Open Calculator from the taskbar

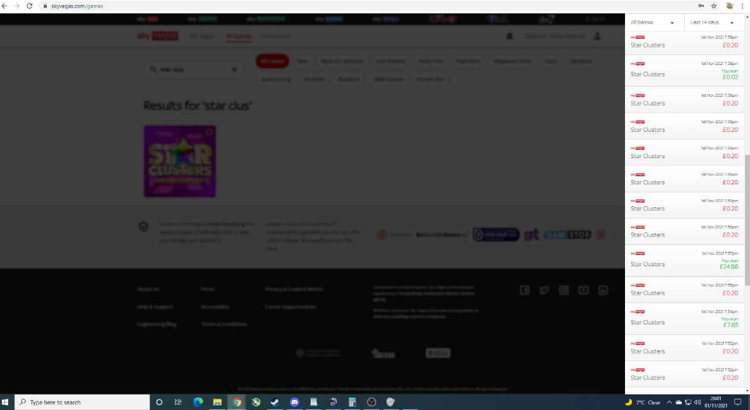352,402
